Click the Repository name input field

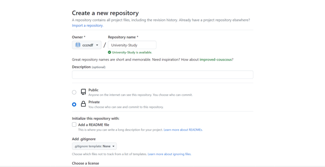(x=132, y=45)
